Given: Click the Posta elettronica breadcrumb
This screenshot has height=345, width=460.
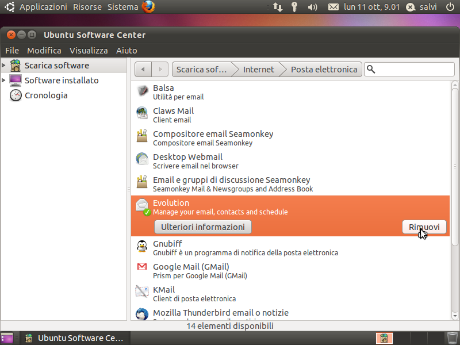Looking at the screenshot, I should (324, 70).
